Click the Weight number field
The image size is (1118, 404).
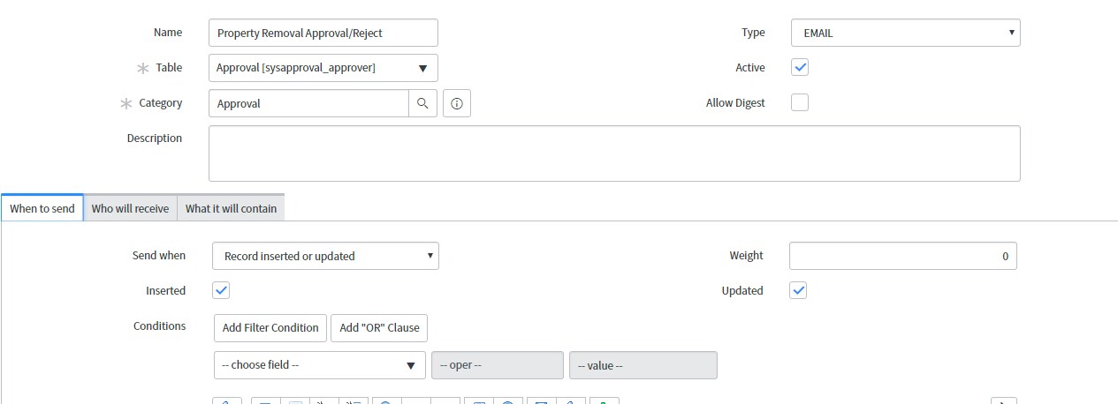pyautogui.click(x=903, y=256)
